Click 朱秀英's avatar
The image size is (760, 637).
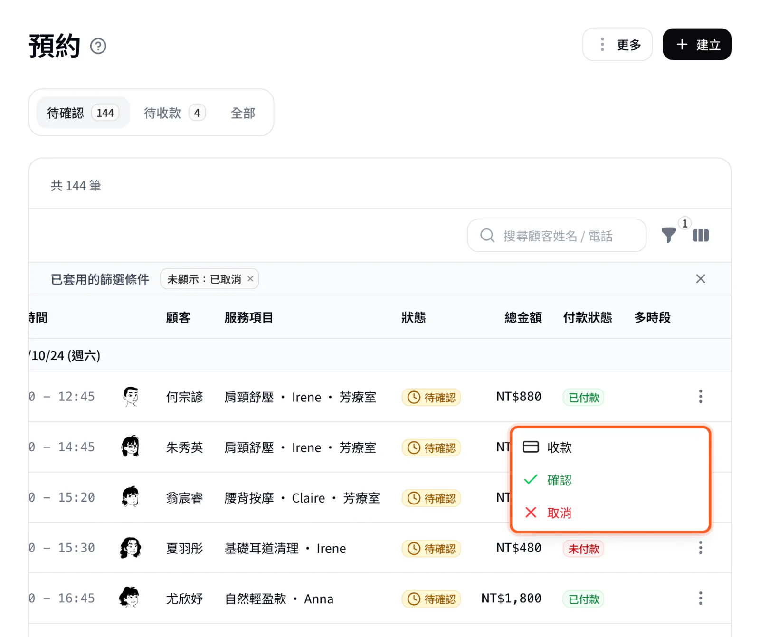point(130,447)
